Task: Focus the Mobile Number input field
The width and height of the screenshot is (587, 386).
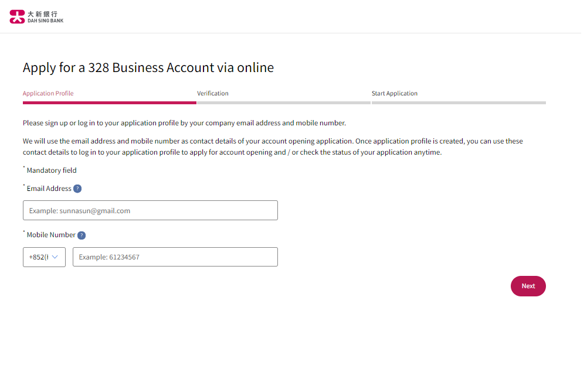Action: (175, 257)
